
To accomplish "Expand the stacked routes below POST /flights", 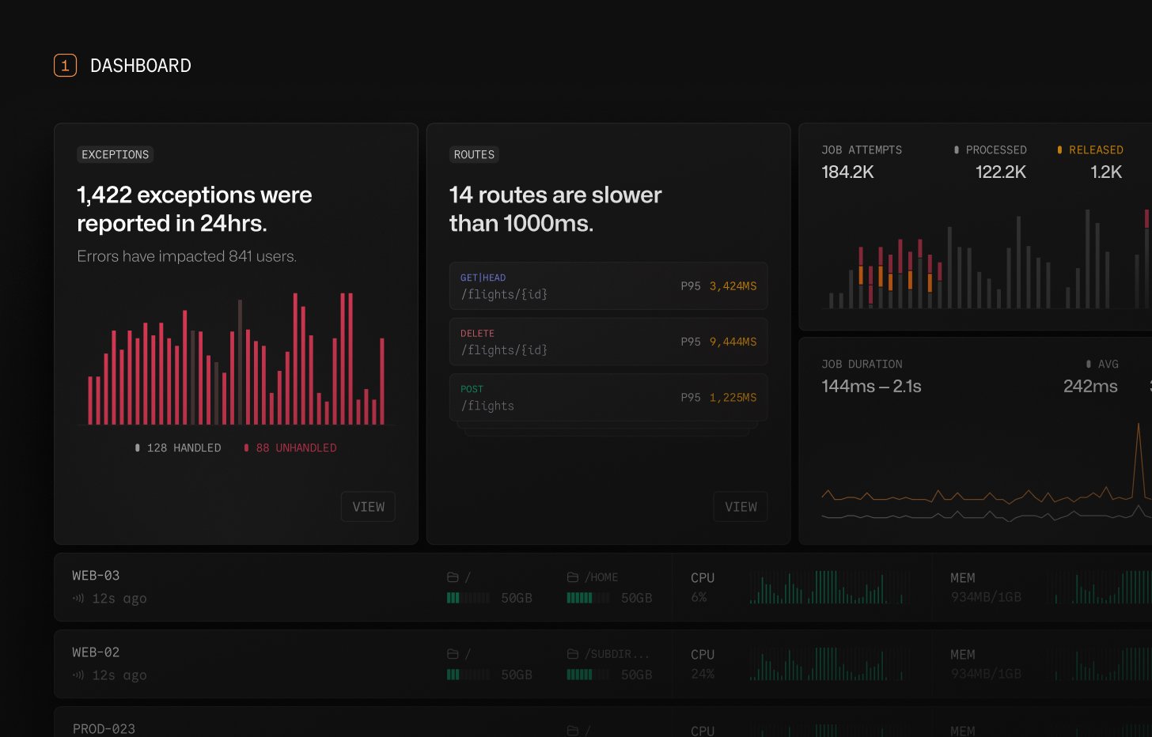I will 608,429.
